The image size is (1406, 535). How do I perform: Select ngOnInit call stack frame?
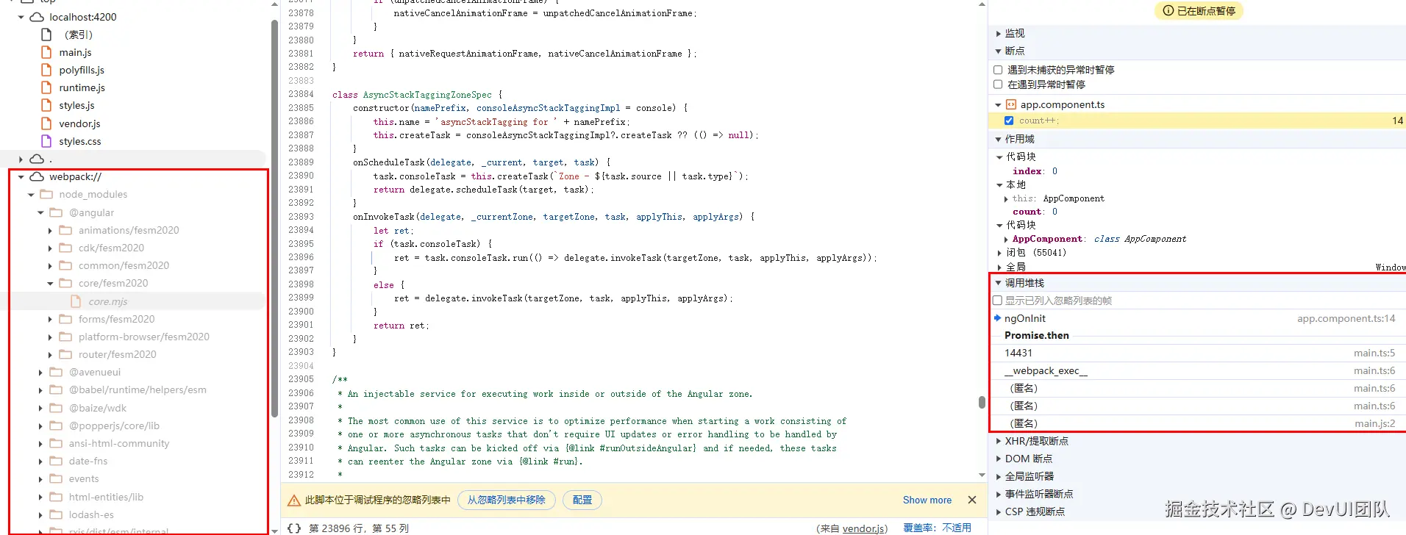coord(1025,318)
